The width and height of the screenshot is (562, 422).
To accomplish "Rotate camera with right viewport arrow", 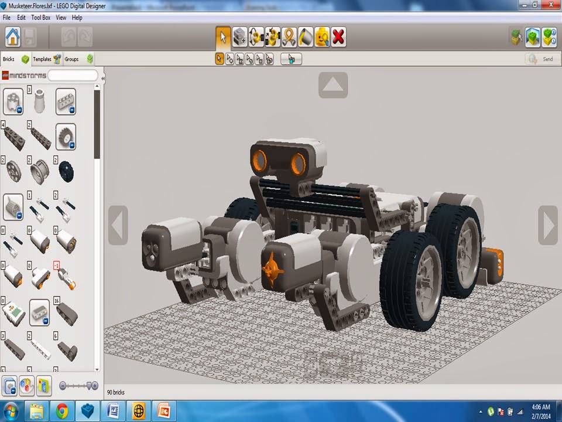I will [549, 224].
